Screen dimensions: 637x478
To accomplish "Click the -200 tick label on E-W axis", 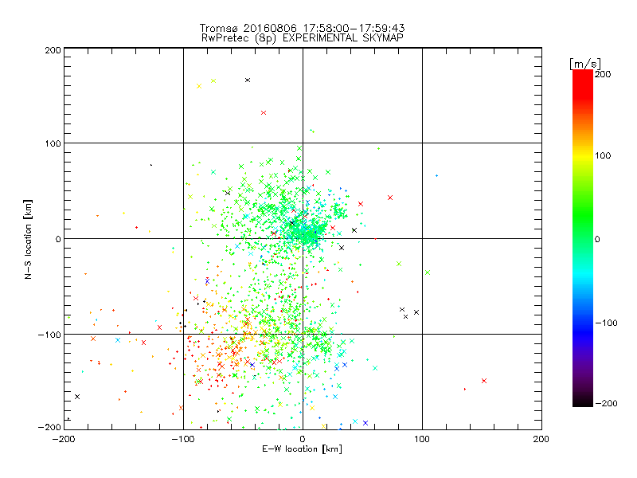I will pos(64,439).
